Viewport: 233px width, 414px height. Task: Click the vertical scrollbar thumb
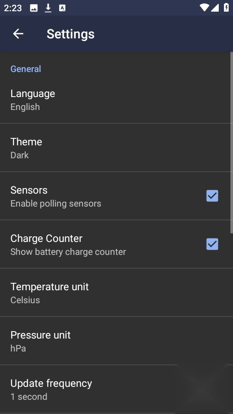(232, 143)
